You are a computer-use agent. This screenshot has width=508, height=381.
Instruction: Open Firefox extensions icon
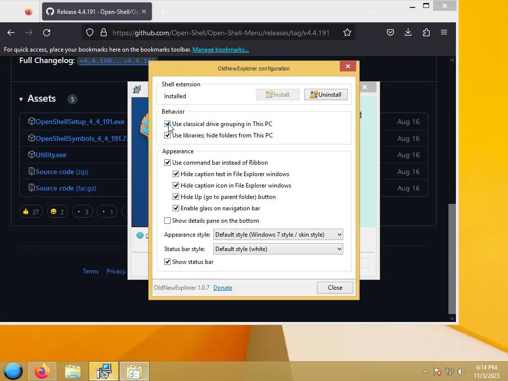pyautogui.click(x=426, y=32)
